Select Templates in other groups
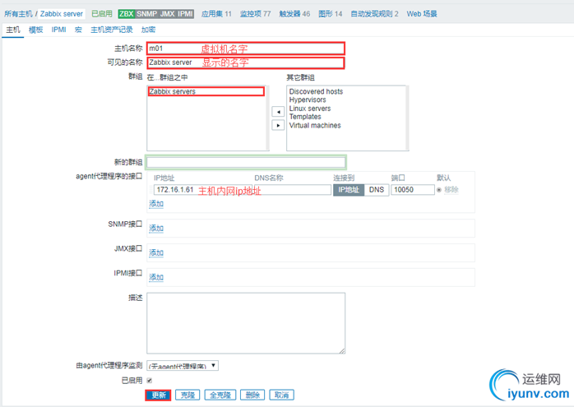The image size is (574, 407). pos(305,117)
